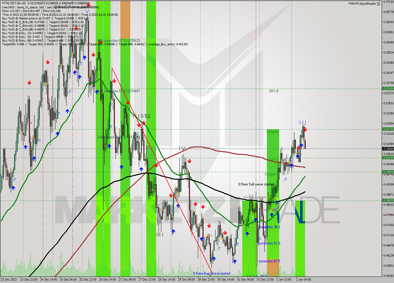Click the average_Buy_entry: 0.451351 text
The image size is (394, 283).
(x=169, y=44)
